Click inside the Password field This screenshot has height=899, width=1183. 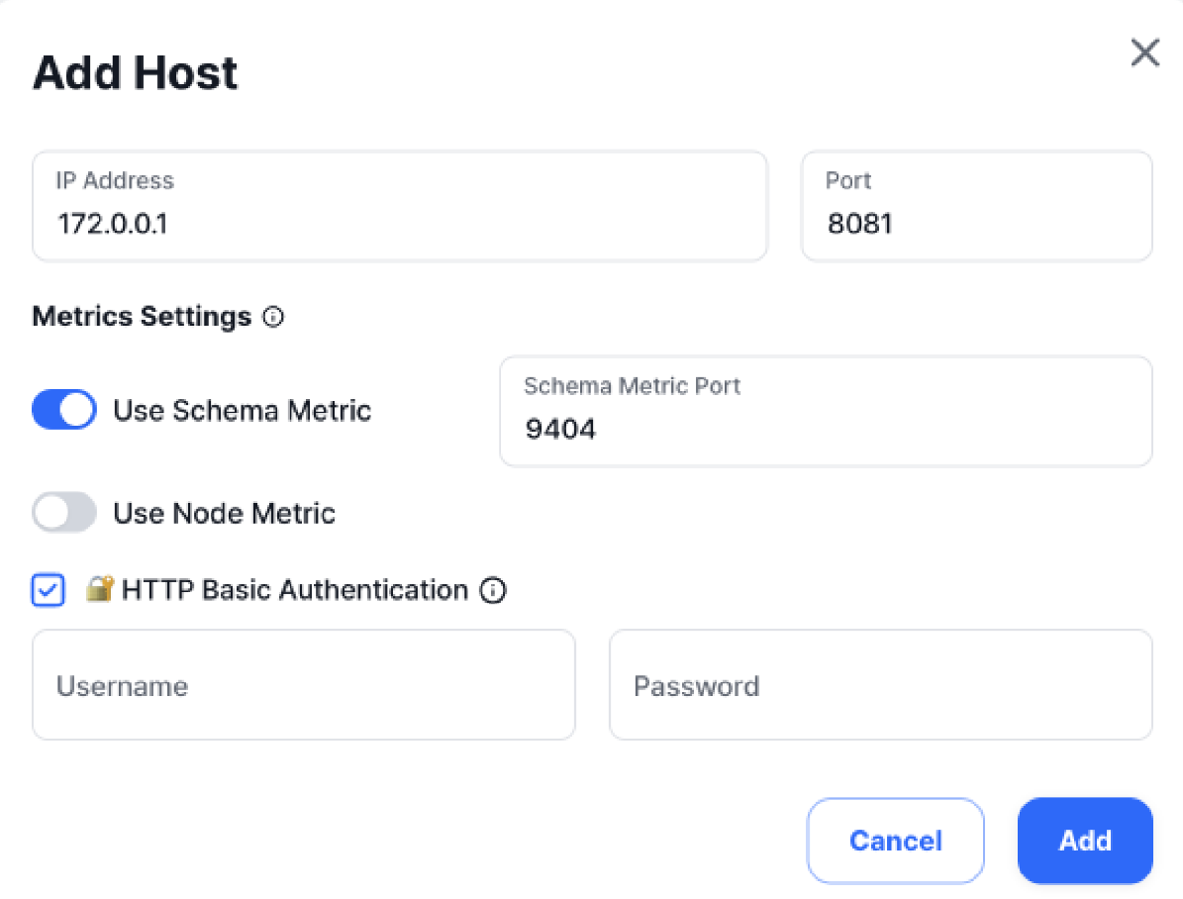click(x=879, y=684)
